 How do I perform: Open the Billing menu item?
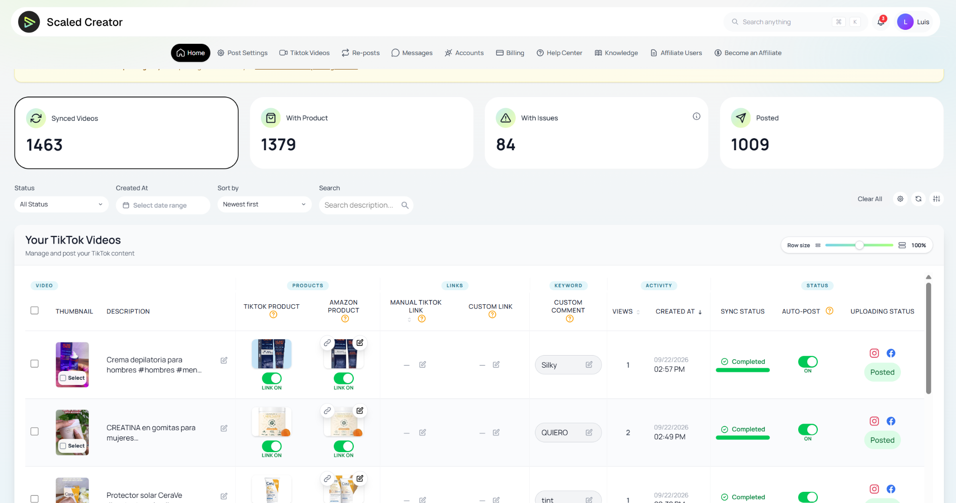click(x=510, y=53)
